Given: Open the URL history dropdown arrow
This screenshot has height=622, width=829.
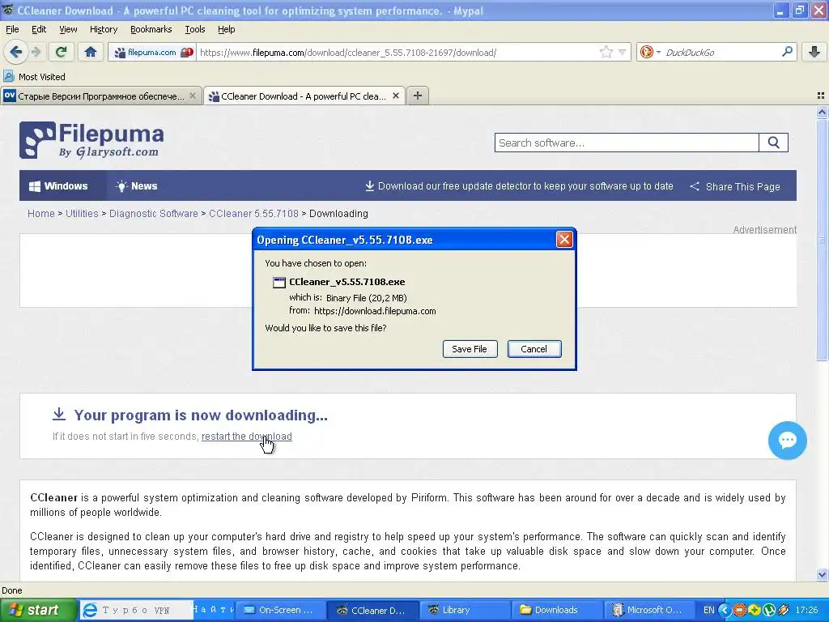Looking at the screenshot, I should tap(623, 52).
